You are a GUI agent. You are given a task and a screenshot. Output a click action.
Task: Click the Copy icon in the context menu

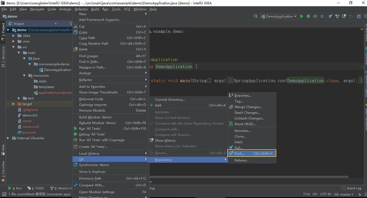76,32
